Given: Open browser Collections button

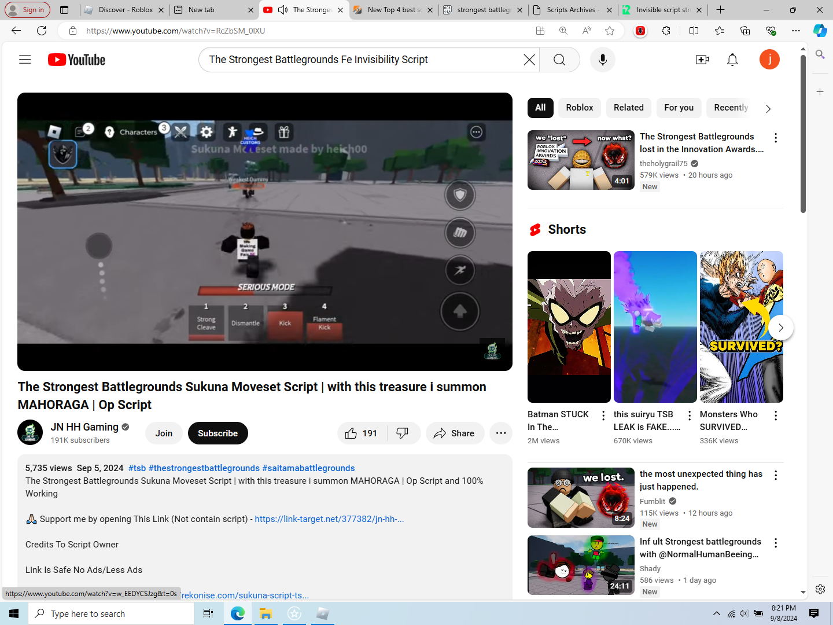Looking at the screenshot, I should (x=745, y=31).
